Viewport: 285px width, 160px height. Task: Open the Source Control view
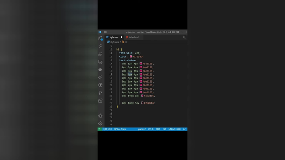click(x=101, y=93)
